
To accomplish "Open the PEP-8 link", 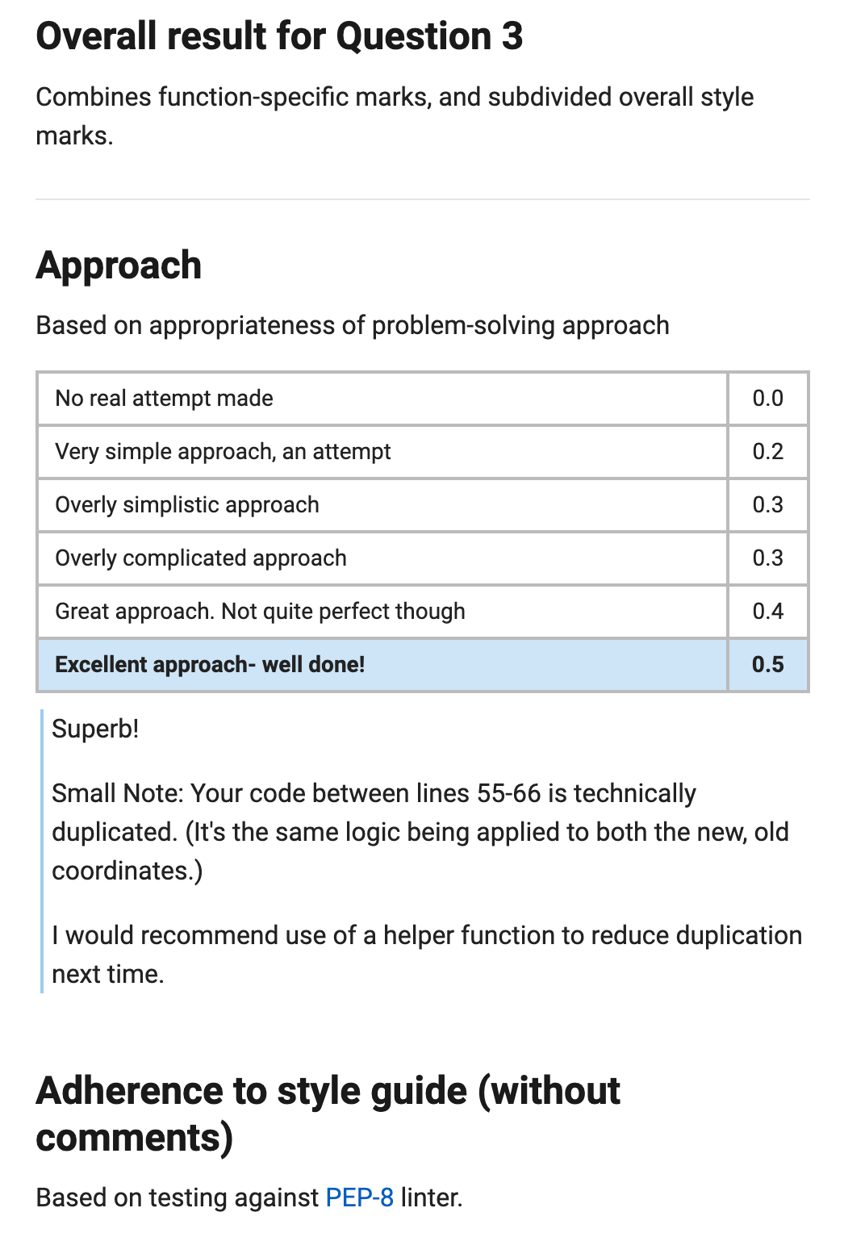I will pyautogui.click(x=359, y=1197).
